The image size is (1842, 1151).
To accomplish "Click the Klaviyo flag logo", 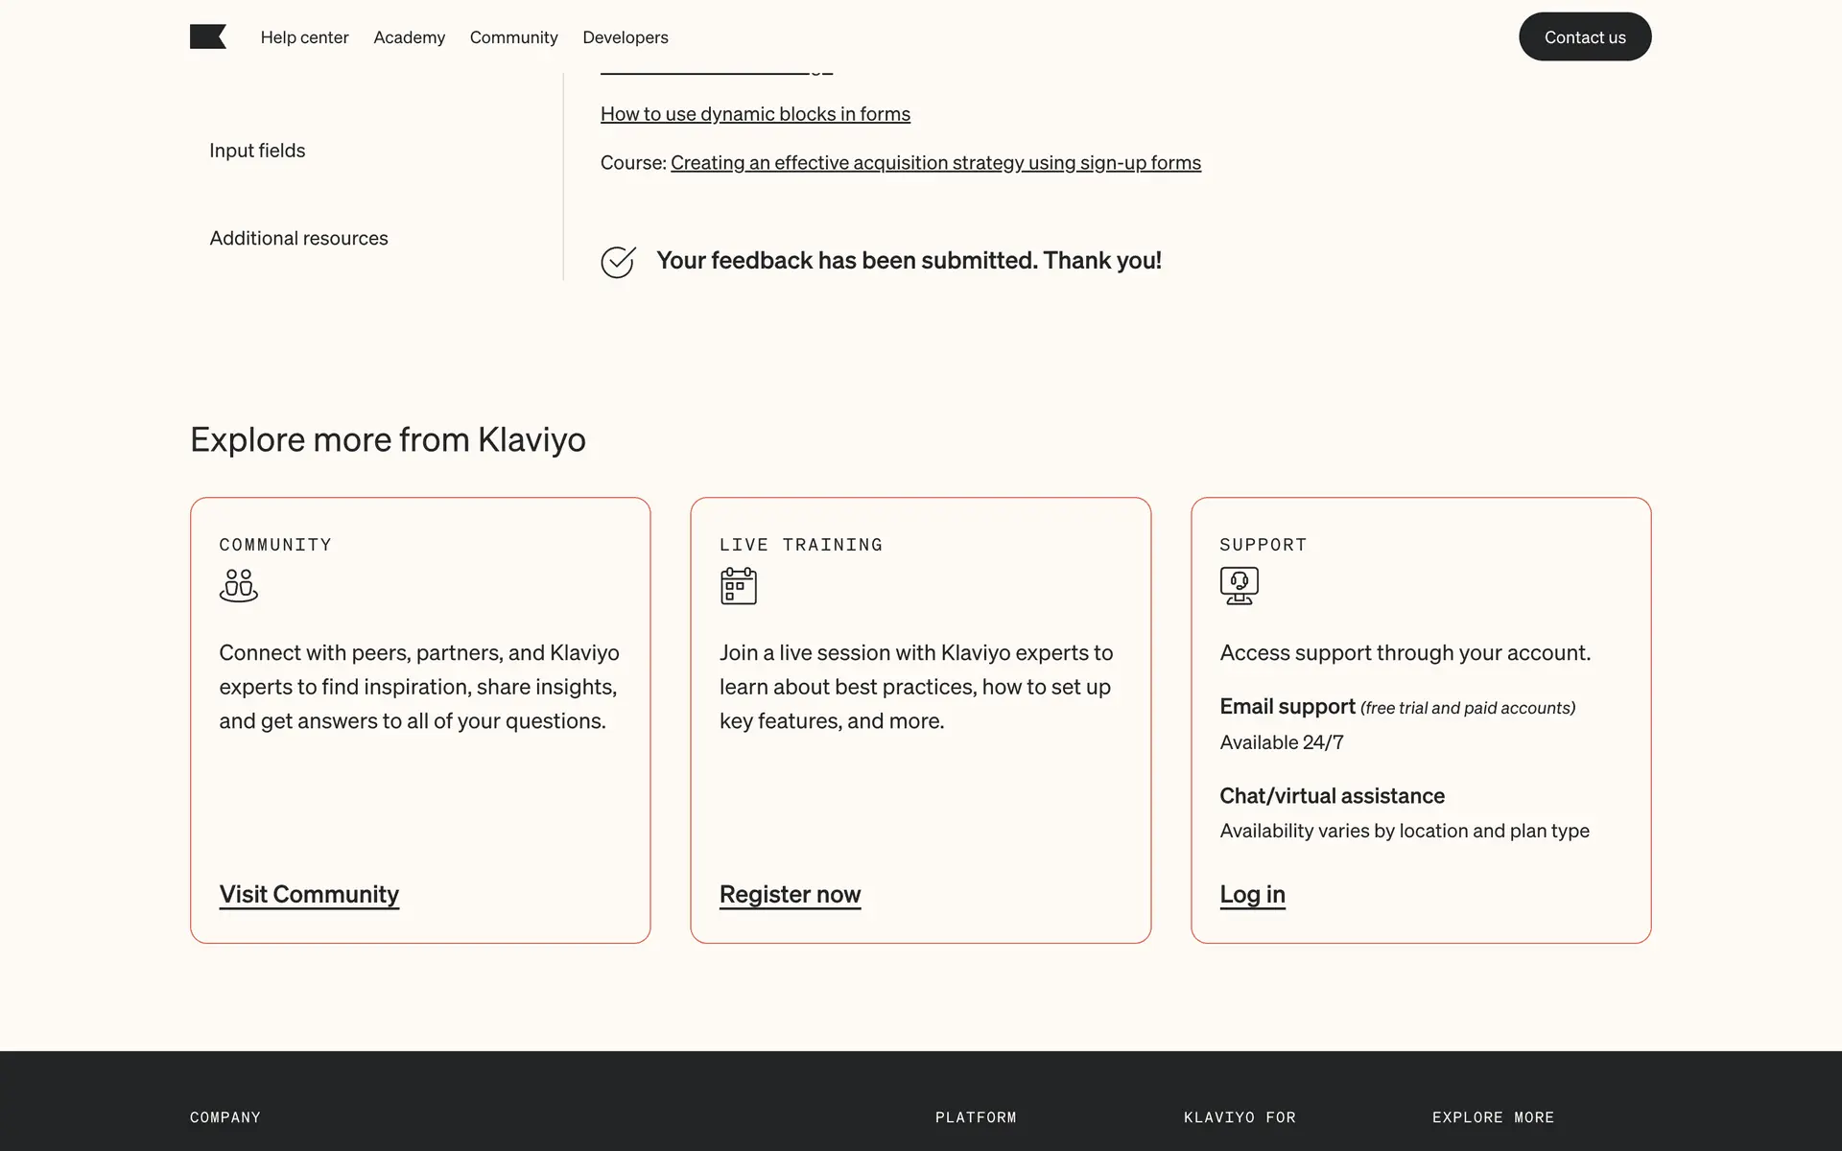I will click(x=207, y=36).
